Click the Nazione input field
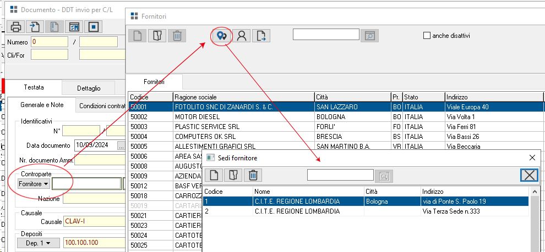The image size is (545, 252). click(94, 199)
